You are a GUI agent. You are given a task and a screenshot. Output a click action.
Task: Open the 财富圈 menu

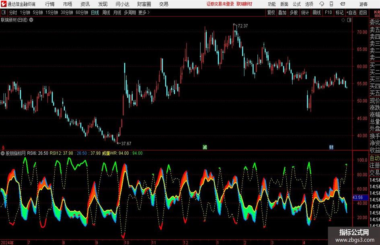(144, 4)
